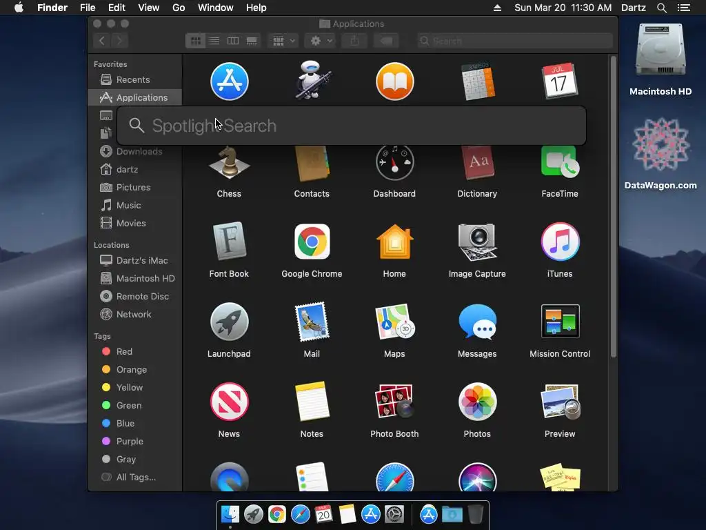Open the dartz home folder in the sidebar
Image resolution: width=706 pixels, height=530 pixels.
134,170
